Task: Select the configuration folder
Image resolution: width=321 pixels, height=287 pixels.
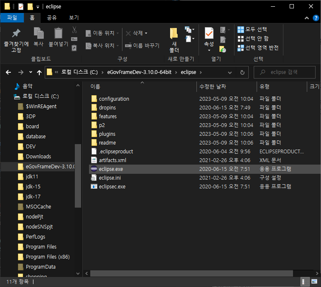Action: pyautogui.click(x=205, y=99)
